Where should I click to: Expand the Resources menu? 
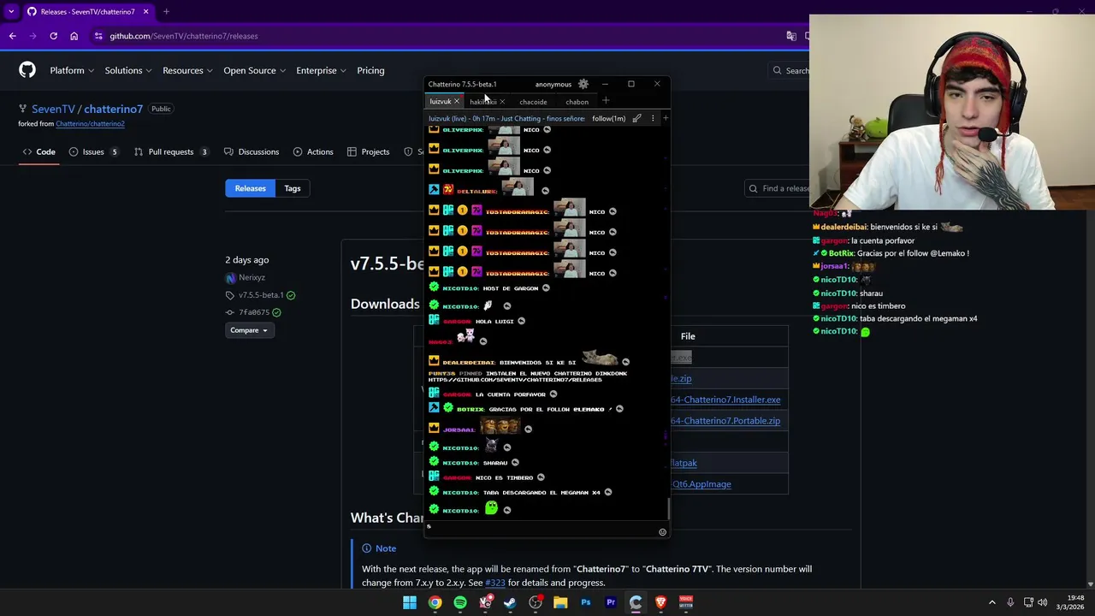(x=187, y=70)
